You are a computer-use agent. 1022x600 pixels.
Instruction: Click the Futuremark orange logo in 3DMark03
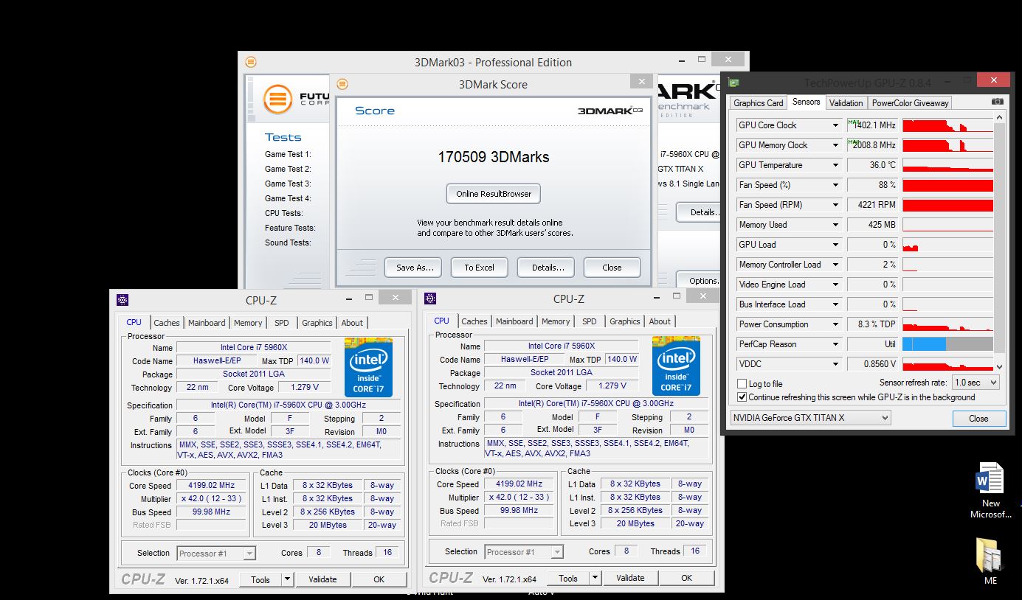point(279,98)
